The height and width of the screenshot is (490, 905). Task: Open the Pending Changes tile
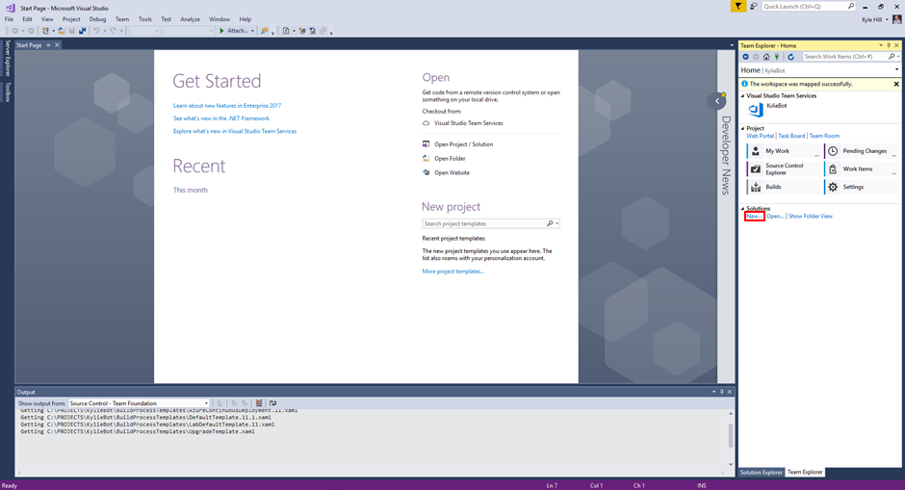coord(861,150)
